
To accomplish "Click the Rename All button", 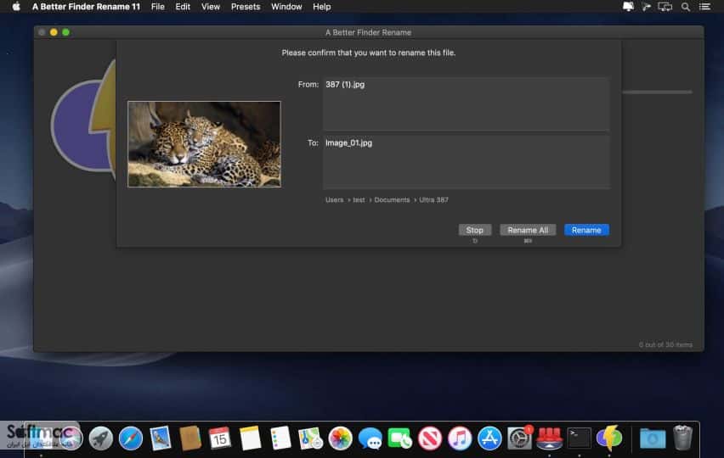I will pyautogui.click(x=528, y=230).
